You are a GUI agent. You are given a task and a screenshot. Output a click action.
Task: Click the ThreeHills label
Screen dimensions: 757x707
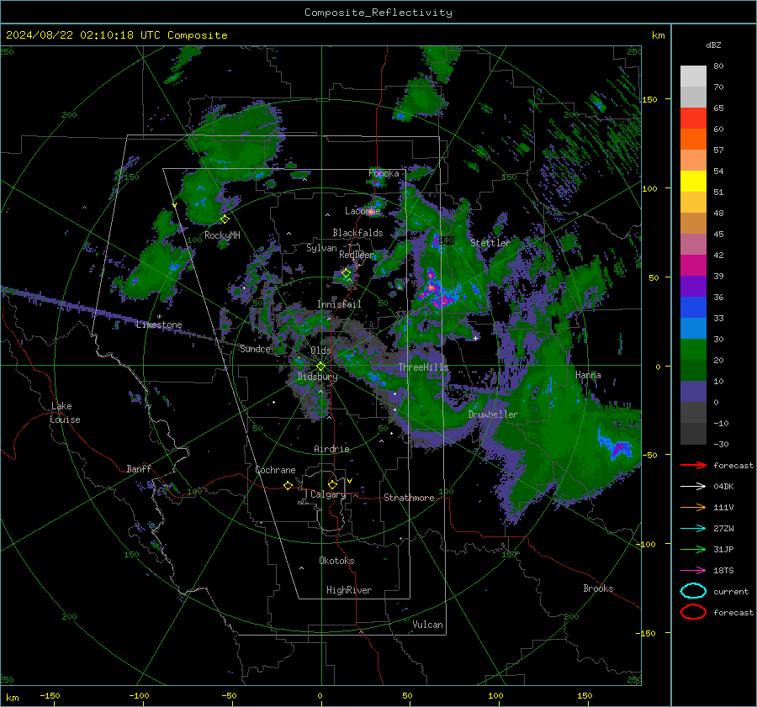pos(423,367)
